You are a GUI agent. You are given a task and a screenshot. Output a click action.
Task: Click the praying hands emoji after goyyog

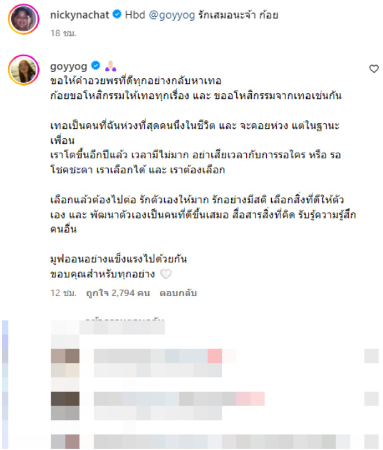pos(111,66)
